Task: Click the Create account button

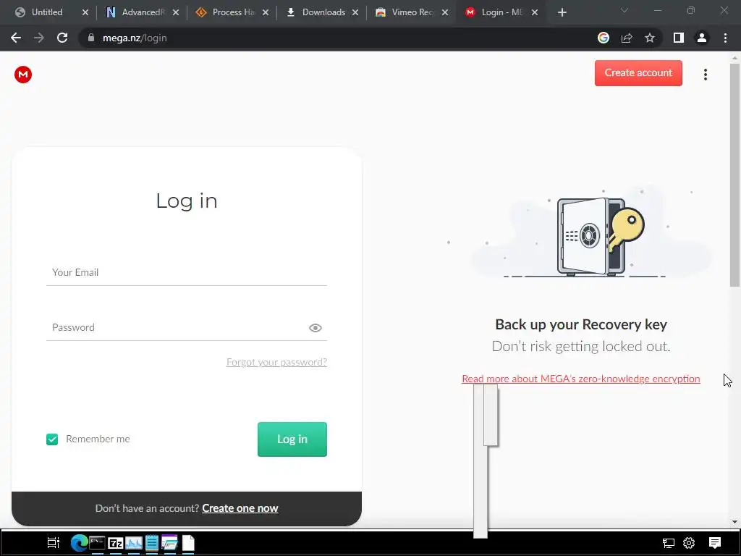Action: pyautogui.click(x=638, y=73)
